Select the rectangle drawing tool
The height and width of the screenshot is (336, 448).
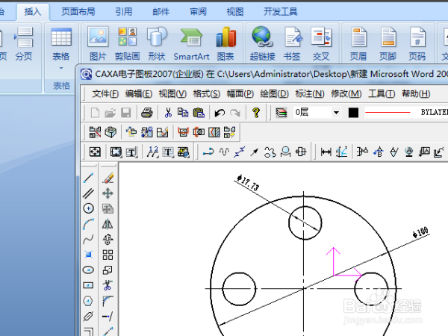click(88, 285)
